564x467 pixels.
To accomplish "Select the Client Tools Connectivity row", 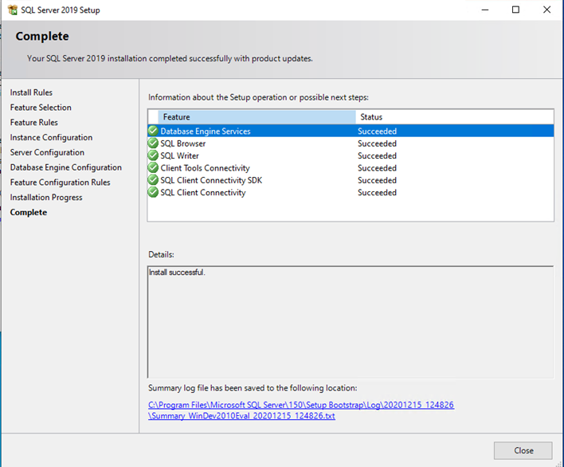I will [351, 167].
